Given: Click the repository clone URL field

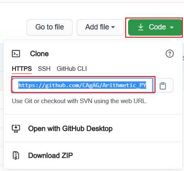Looking at the screenshot, I should pos(83,85).
